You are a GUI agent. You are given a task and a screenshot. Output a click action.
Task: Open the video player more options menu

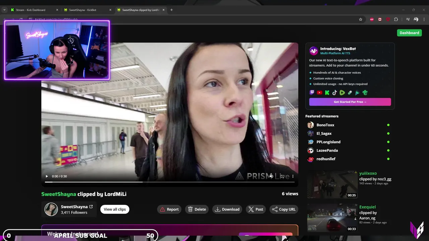pyautogui.click(x=293, y=176)
